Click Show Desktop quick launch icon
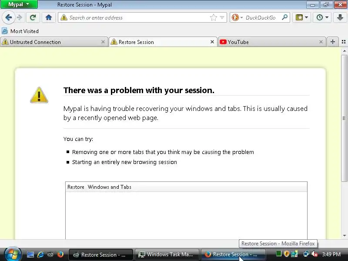 30,254
